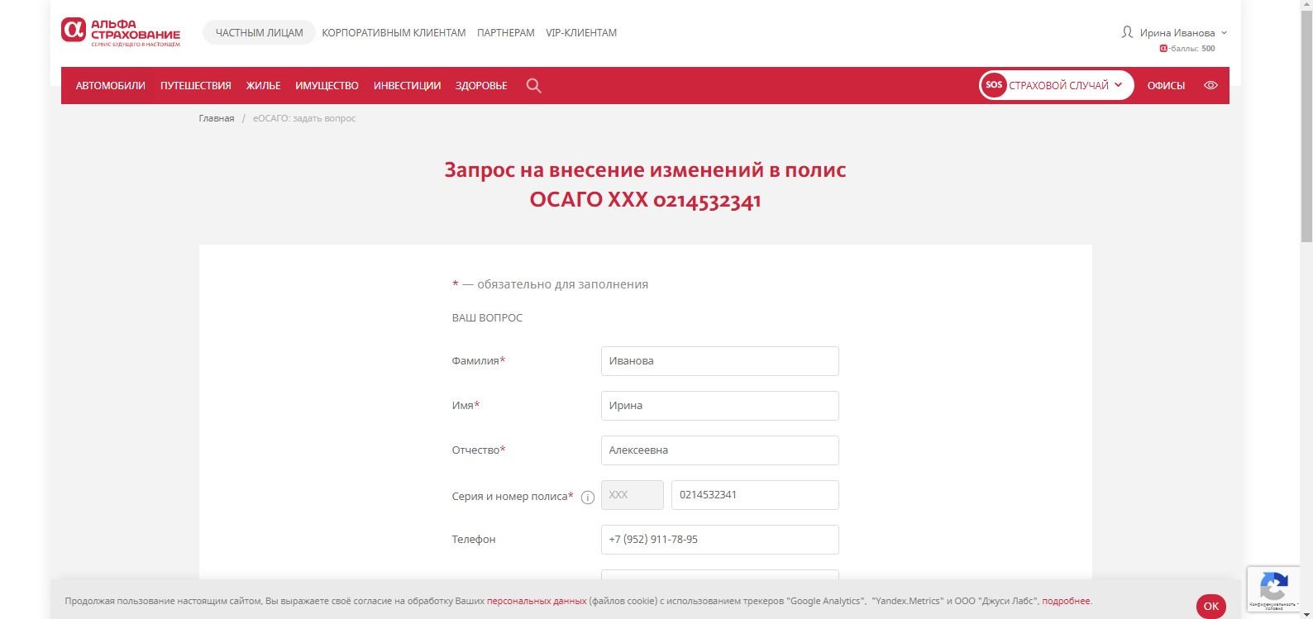Viewport: 1313px width, 619px height.
Task: Click the Телефон input field
Action: 719,540
